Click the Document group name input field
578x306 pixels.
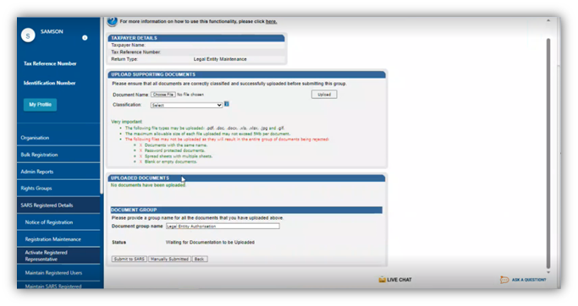(x=223, y=226)
